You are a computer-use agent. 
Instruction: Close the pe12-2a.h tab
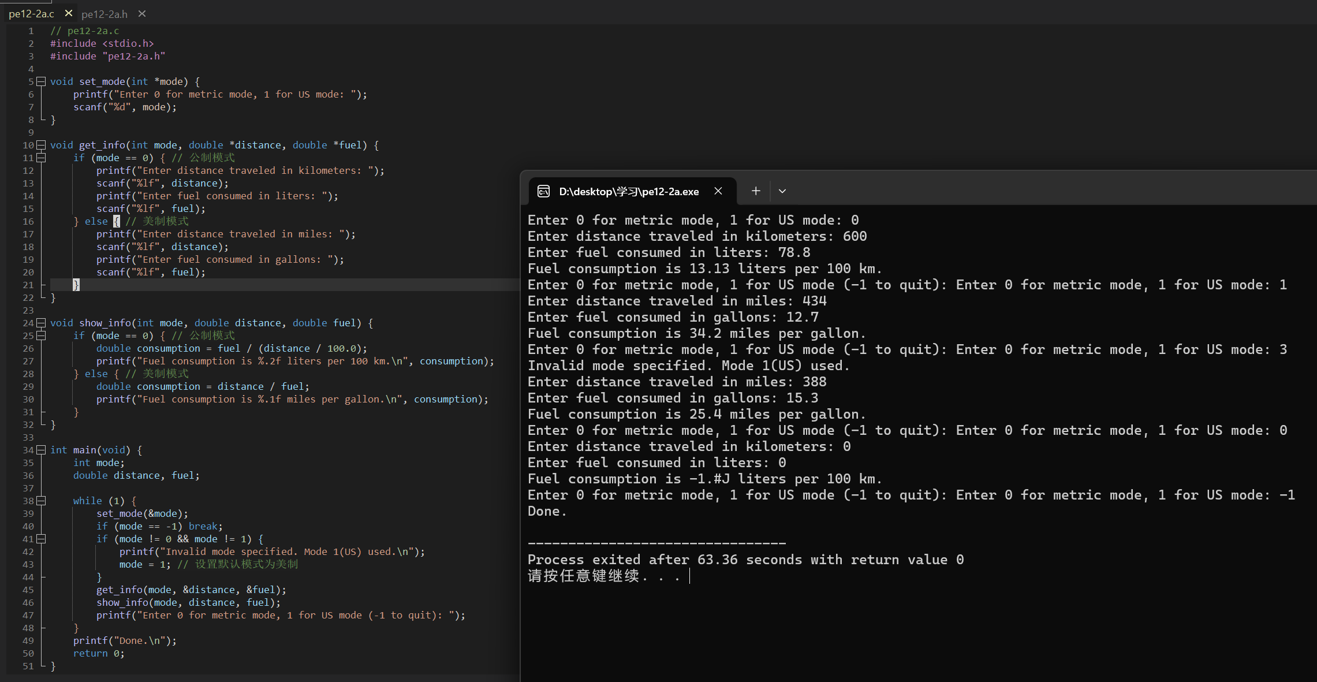point(142,14)
